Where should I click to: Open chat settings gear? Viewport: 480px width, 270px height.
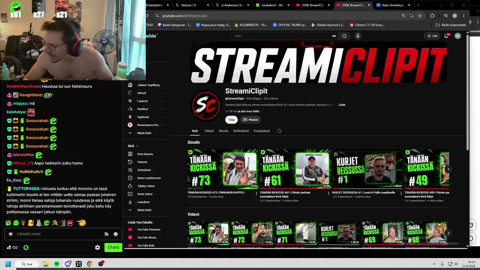click(97, 247)
